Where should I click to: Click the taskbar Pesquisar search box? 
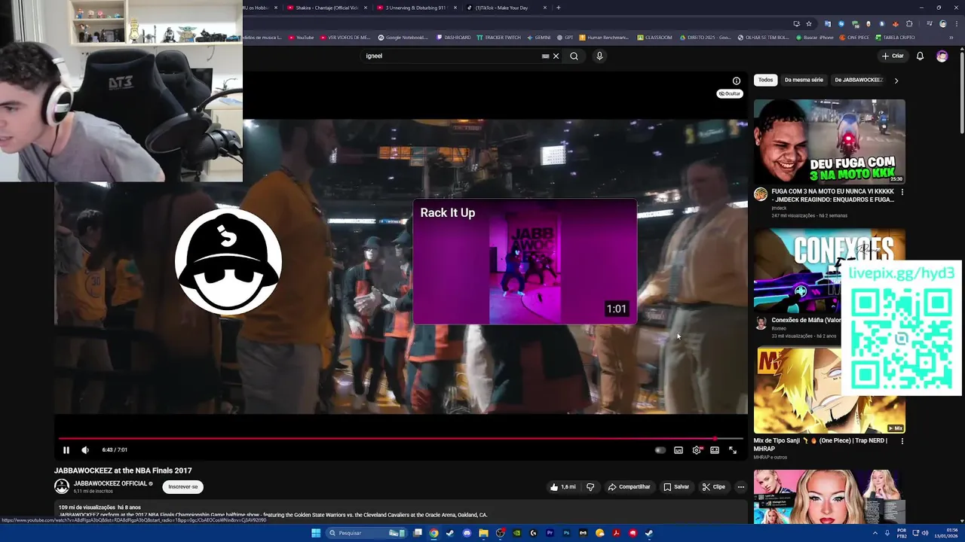point(367,533)
